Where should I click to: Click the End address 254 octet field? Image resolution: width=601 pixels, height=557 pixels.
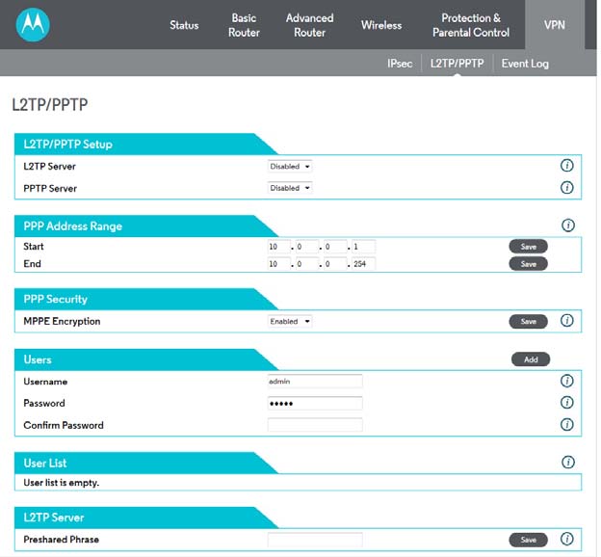click(364, 264)
